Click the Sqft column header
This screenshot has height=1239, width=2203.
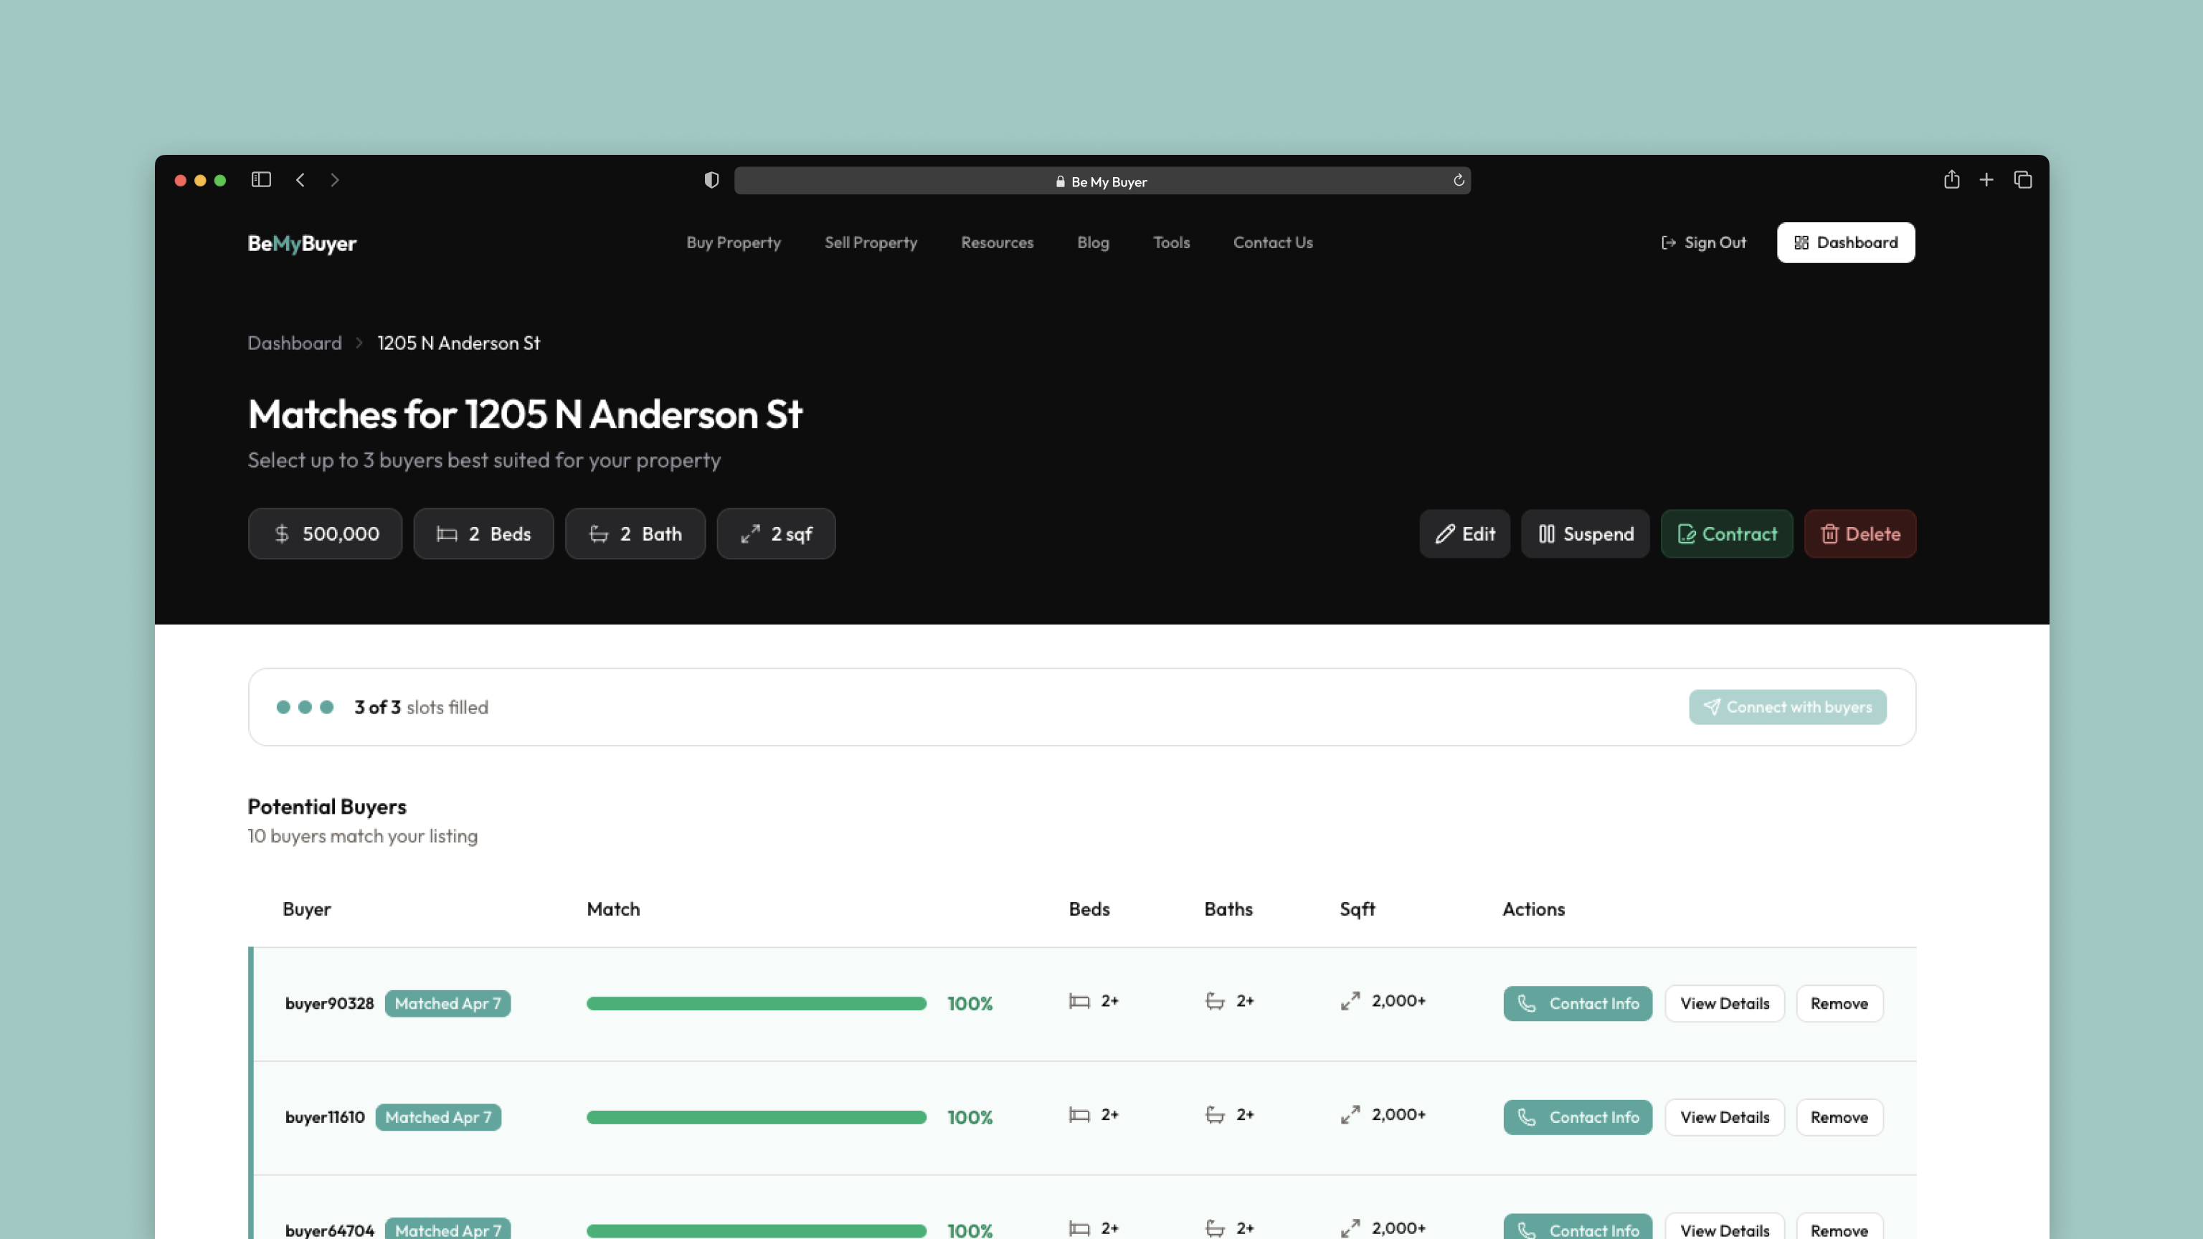(x=1356, y=909)
